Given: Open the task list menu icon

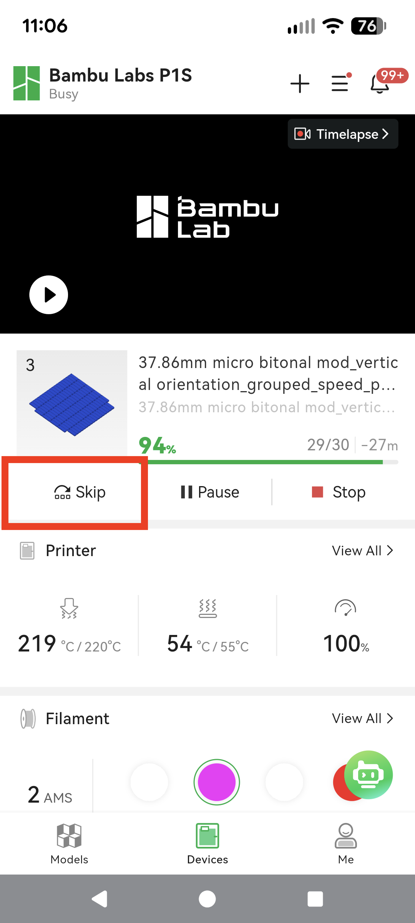Looking at the screenshot, I should click(x=340, y=83).
